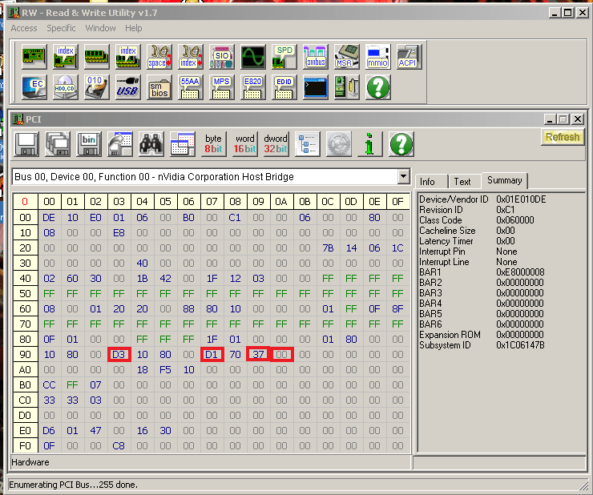Open the Embedded Controller EC icon
Screen dimensions: 593x495
tap(34, 87)
